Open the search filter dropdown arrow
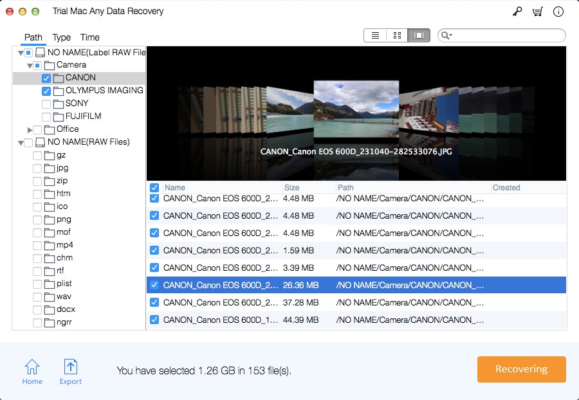The height and width of the screenshot is (400, 579). [x=447, y=35]
